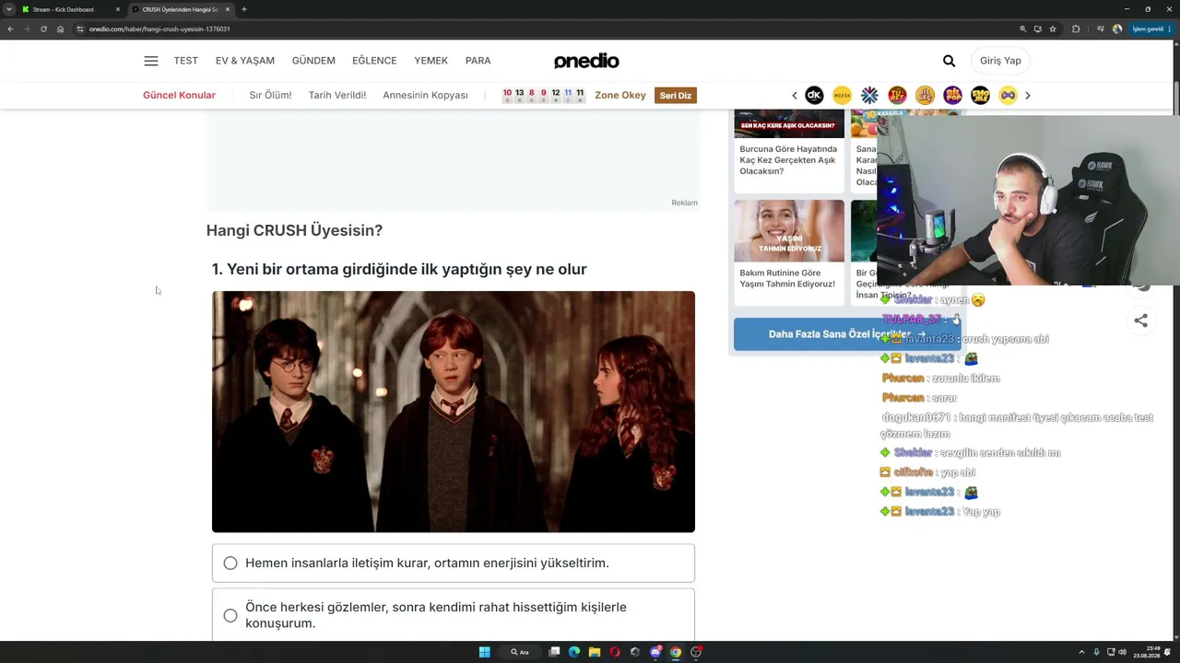This screenshot has width=1180, height=663.
Task: Show hidden system tray icons chevron
Action: 1082,652
